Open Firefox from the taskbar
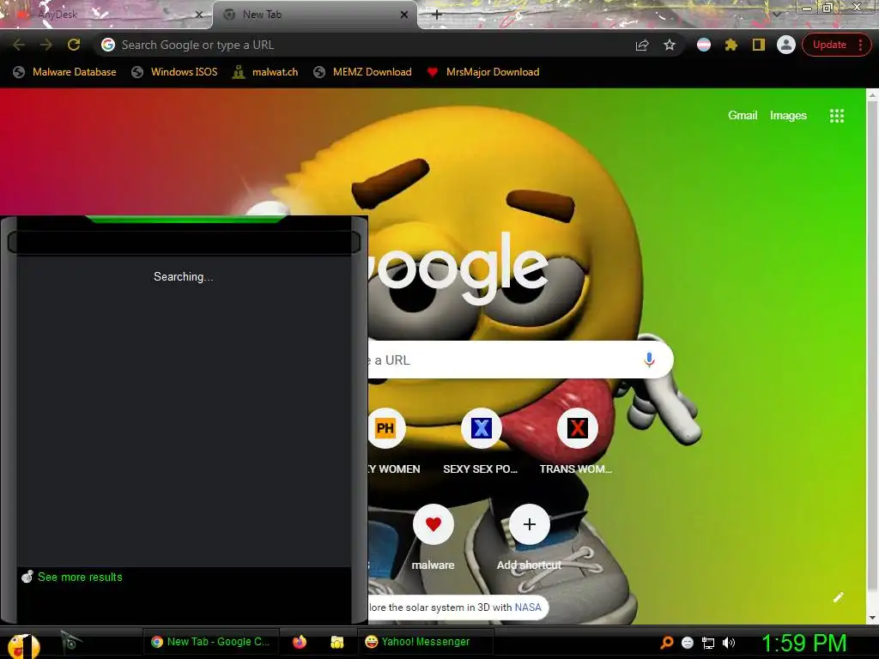The height and width of the screenshot is (659, 879). pyautogui.click(x=300, y=642)
